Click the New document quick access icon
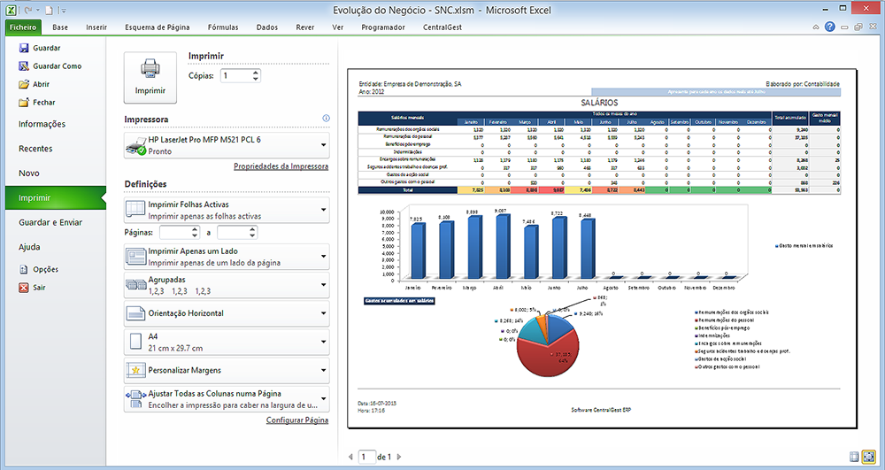Image resolution: width=885 pixels, height=470 pixels. point(49,10)
